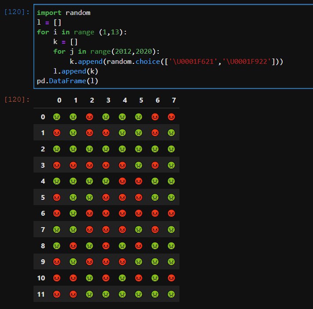Click the 'import random' code line
313x309 pixels.
[x=63, y=13]
